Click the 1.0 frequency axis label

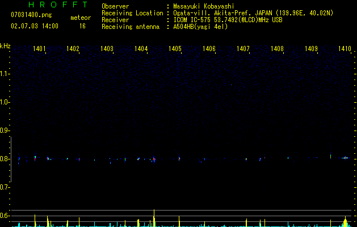[x=5, y=102]
